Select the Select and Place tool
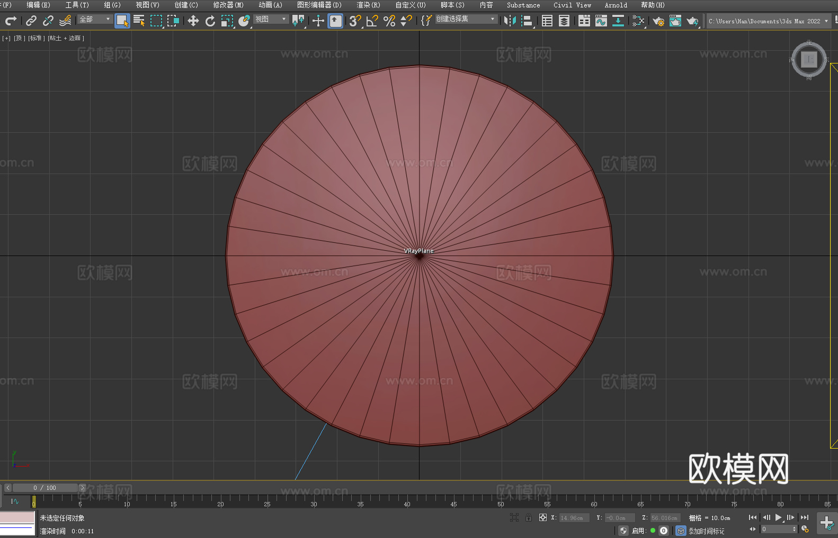 [x=244, y=21]
